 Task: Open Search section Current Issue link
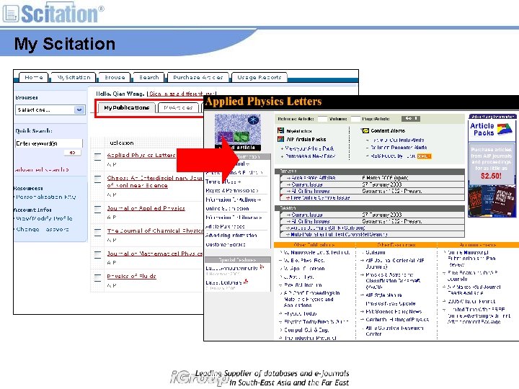(307, 215)
